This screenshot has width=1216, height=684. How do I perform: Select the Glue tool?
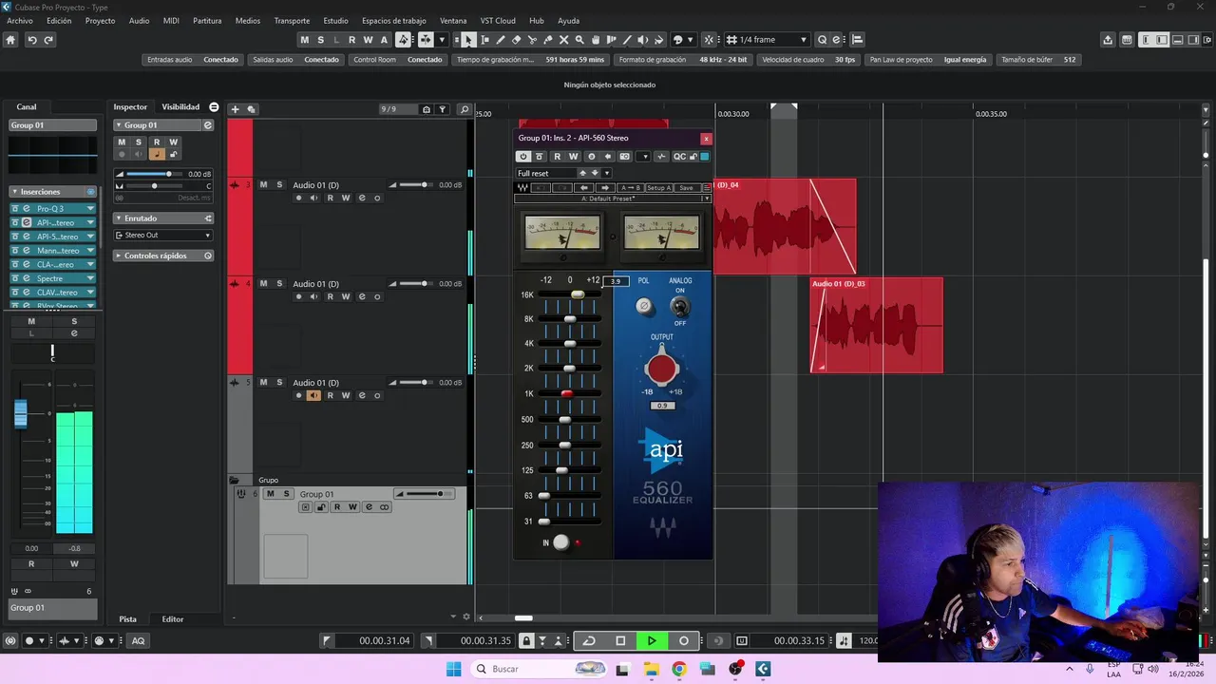548,40
